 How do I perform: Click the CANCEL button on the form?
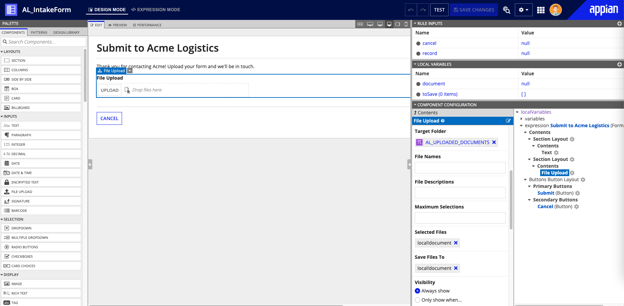pos(109,118)
